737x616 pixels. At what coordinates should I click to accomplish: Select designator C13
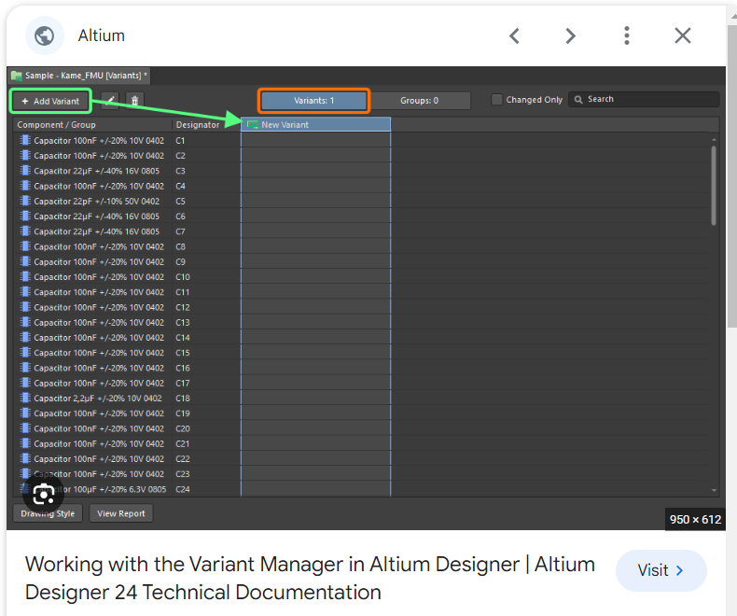coord(182,323)
